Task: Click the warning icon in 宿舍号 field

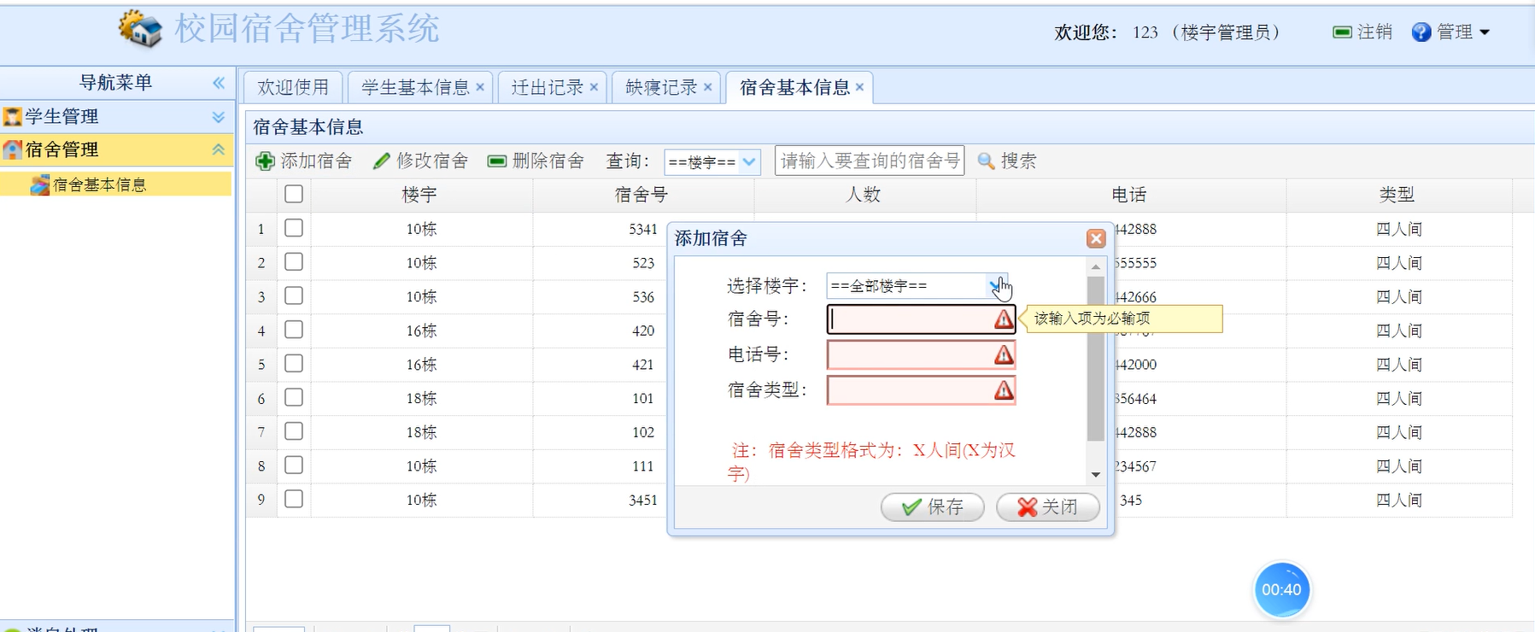Action: 1004,319
